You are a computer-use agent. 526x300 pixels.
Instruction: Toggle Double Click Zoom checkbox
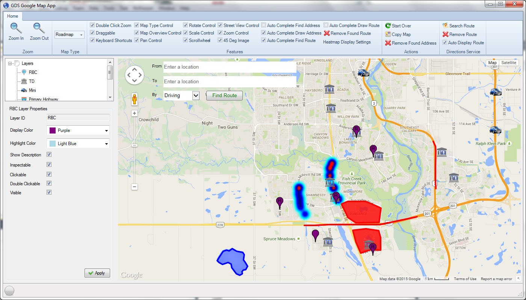pos(92,25)
